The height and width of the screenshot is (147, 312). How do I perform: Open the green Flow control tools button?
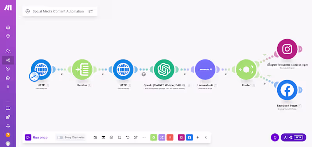(154, 137)
